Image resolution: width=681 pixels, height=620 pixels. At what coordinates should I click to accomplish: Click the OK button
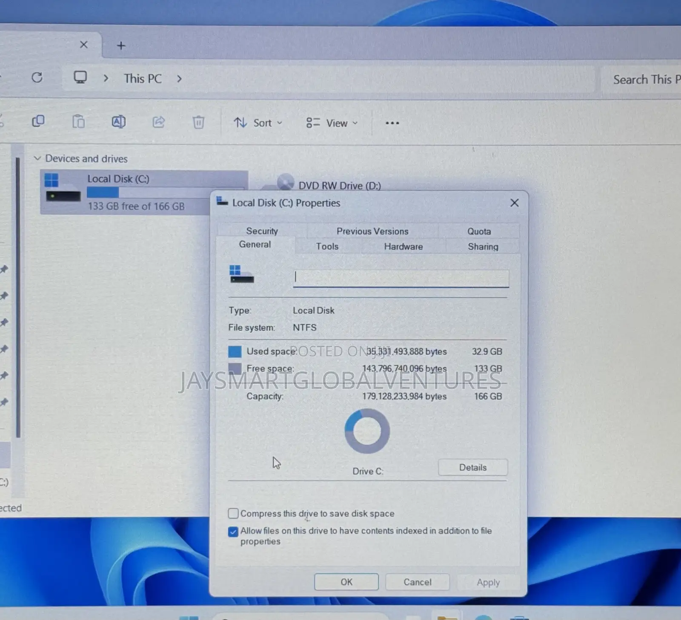tap(346, 582)
